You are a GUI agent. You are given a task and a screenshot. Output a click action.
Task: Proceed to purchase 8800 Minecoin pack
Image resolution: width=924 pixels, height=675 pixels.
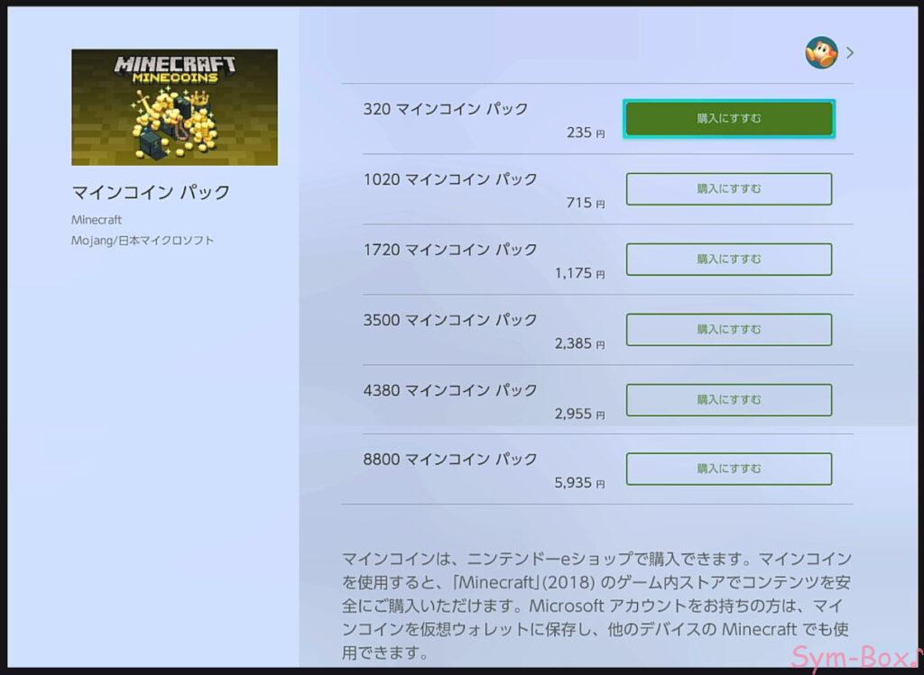pyautogui.click(x=729, y=469)
